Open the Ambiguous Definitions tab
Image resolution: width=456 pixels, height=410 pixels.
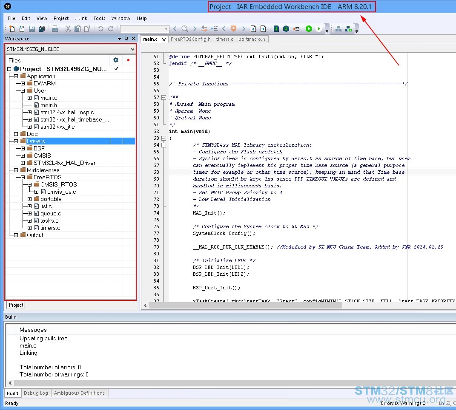point(79,393)
